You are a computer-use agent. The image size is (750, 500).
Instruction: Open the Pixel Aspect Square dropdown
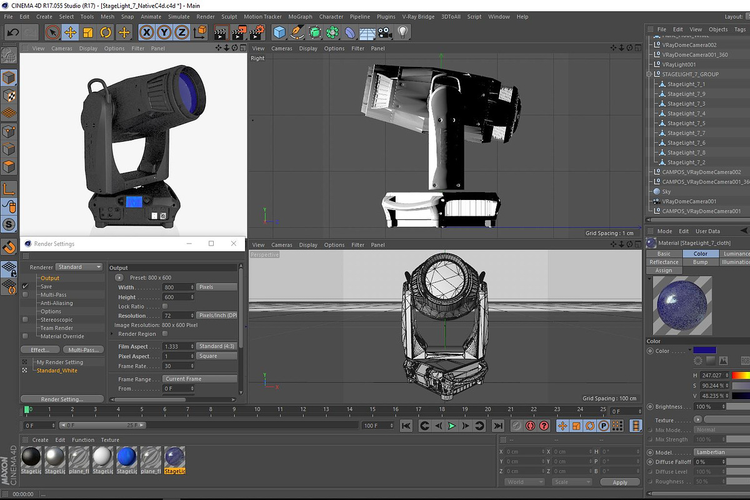coord(217,356)
